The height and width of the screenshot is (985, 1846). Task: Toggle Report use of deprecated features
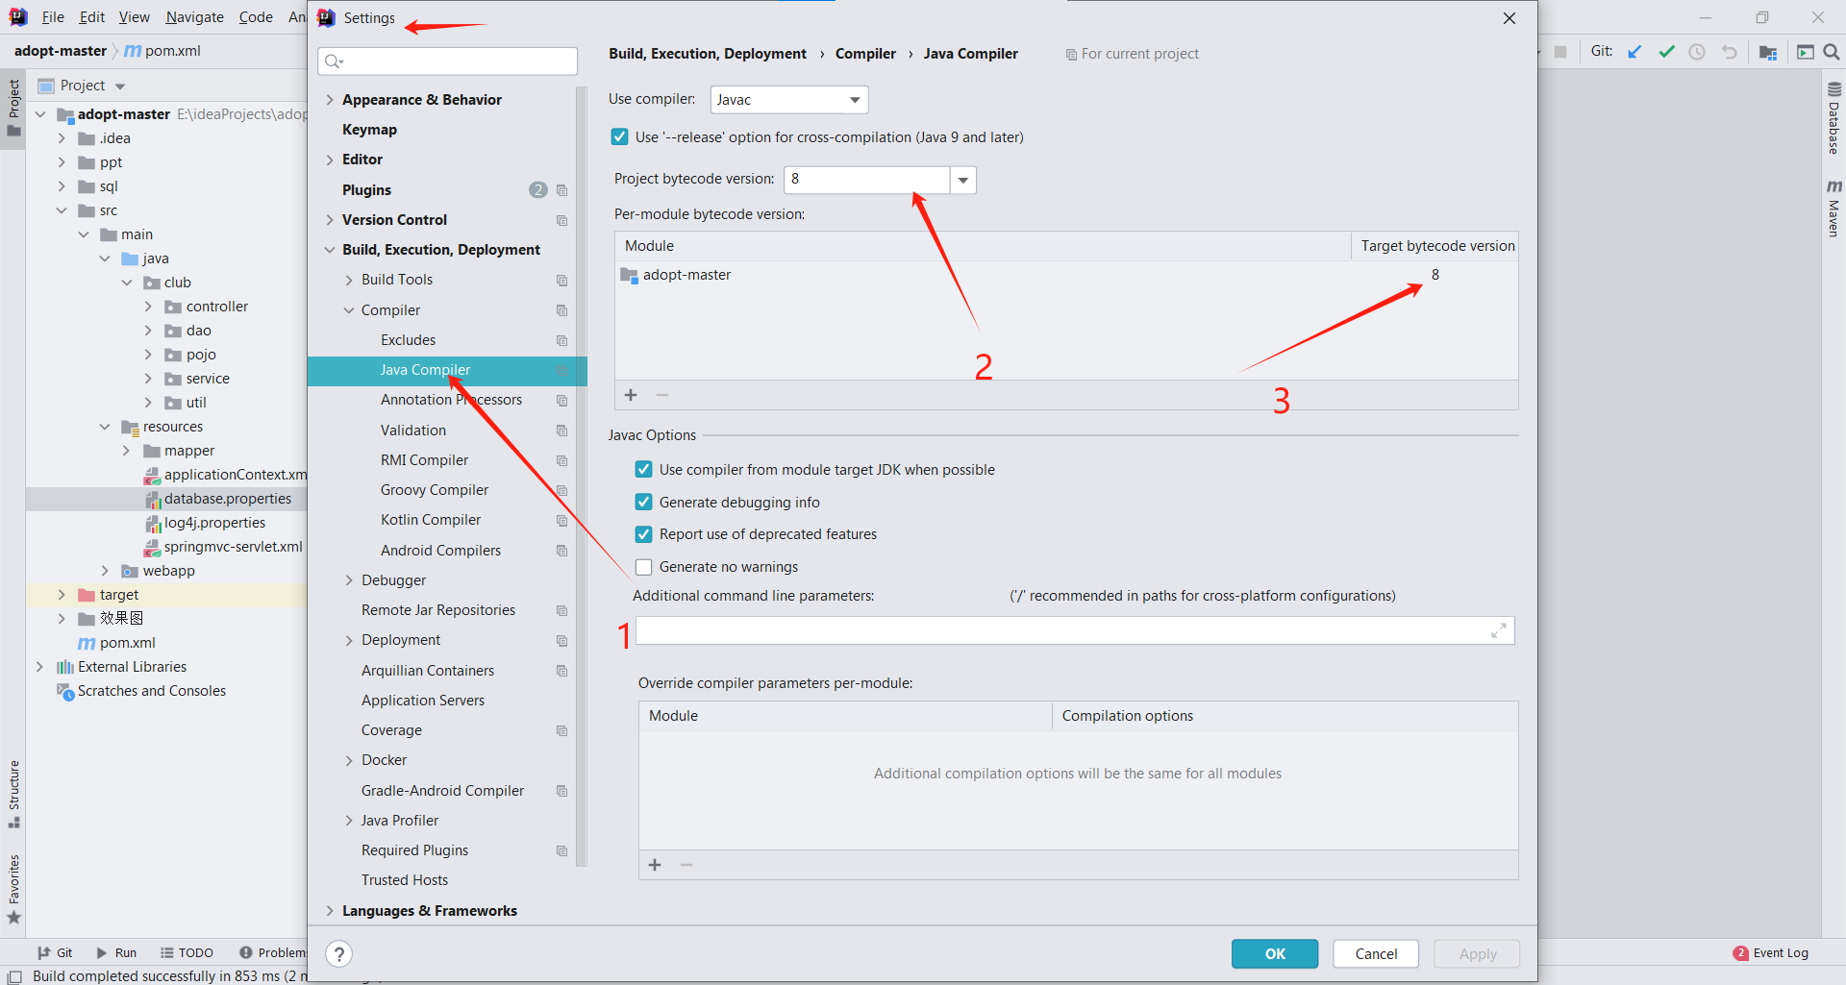click(644, 534)
